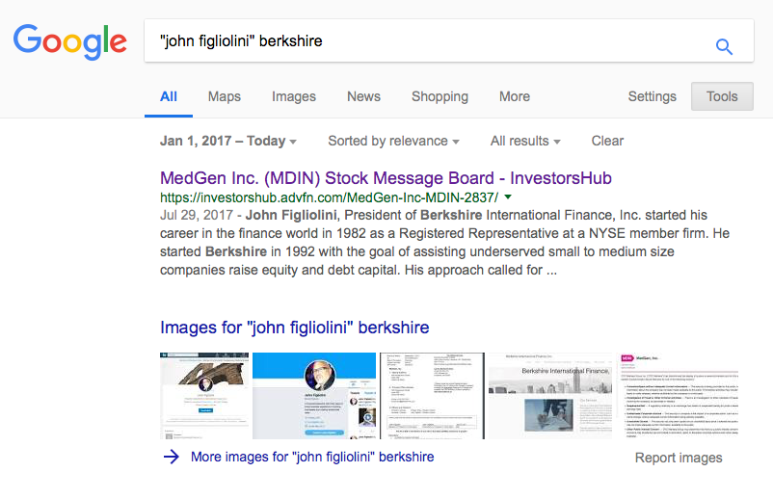Open the All results dropdown
This screenshot has height=499, width=773.
tap(525, 141)
